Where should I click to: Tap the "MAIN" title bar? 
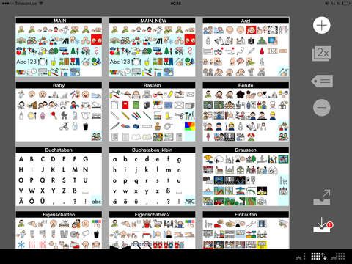click(x=59, y=21)
